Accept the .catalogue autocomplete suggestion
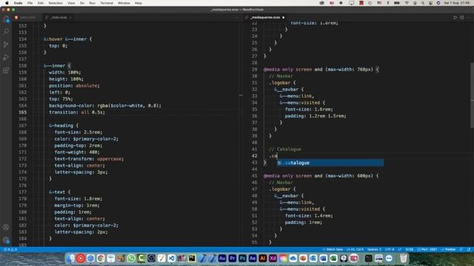The width and height of the screenshot is (474, 266). [330, 163]
